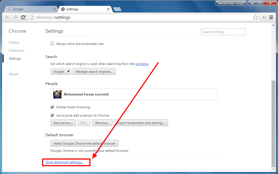Image resolution: width=278 pixels, height=174 pixels.
Task: Toggle Always show the bookmarks bar
Action: coord(52,44)
